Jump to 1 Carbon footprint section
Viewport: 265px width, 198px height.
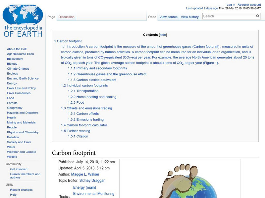[68, 41]
